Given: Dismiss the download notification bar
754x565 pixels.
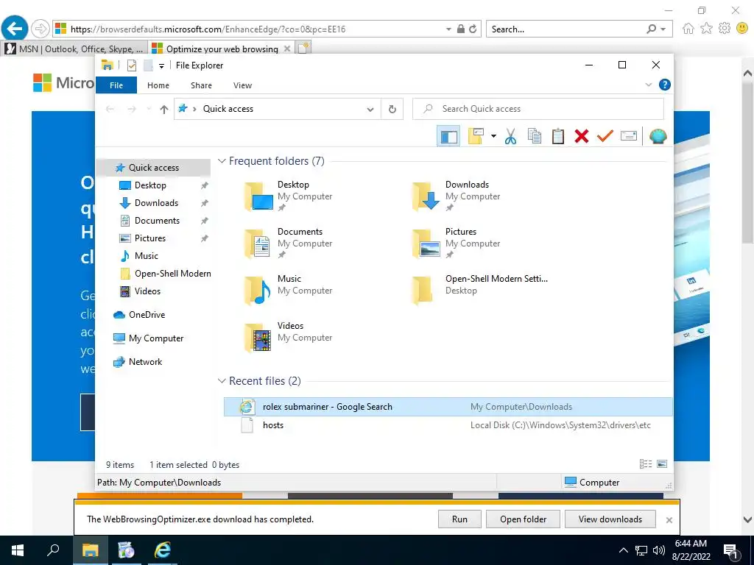Looking at the screenshot, I should (669, 520).
